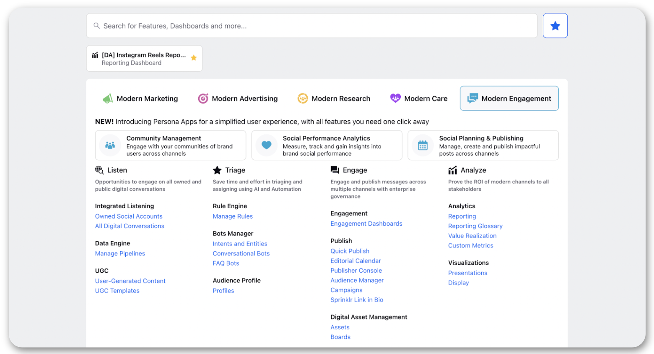The width and height of the screenshot is (654, 354).
Task: Click the Modern Engagement chat icon
Action: click(x=472, y=98)
